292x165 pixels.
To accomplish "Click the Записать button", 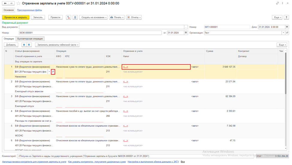I will pyautogui.click(x=38, y=17).
